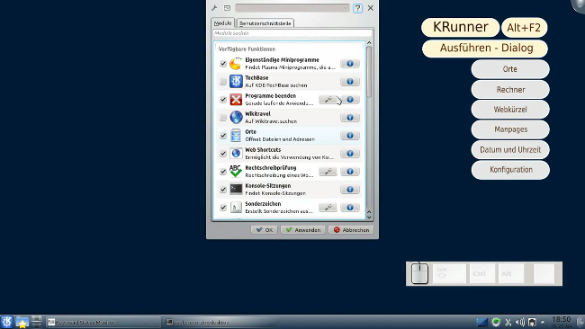
Task: Uncheck the Sonderzeichen module
Action: [x=223, y=207]
